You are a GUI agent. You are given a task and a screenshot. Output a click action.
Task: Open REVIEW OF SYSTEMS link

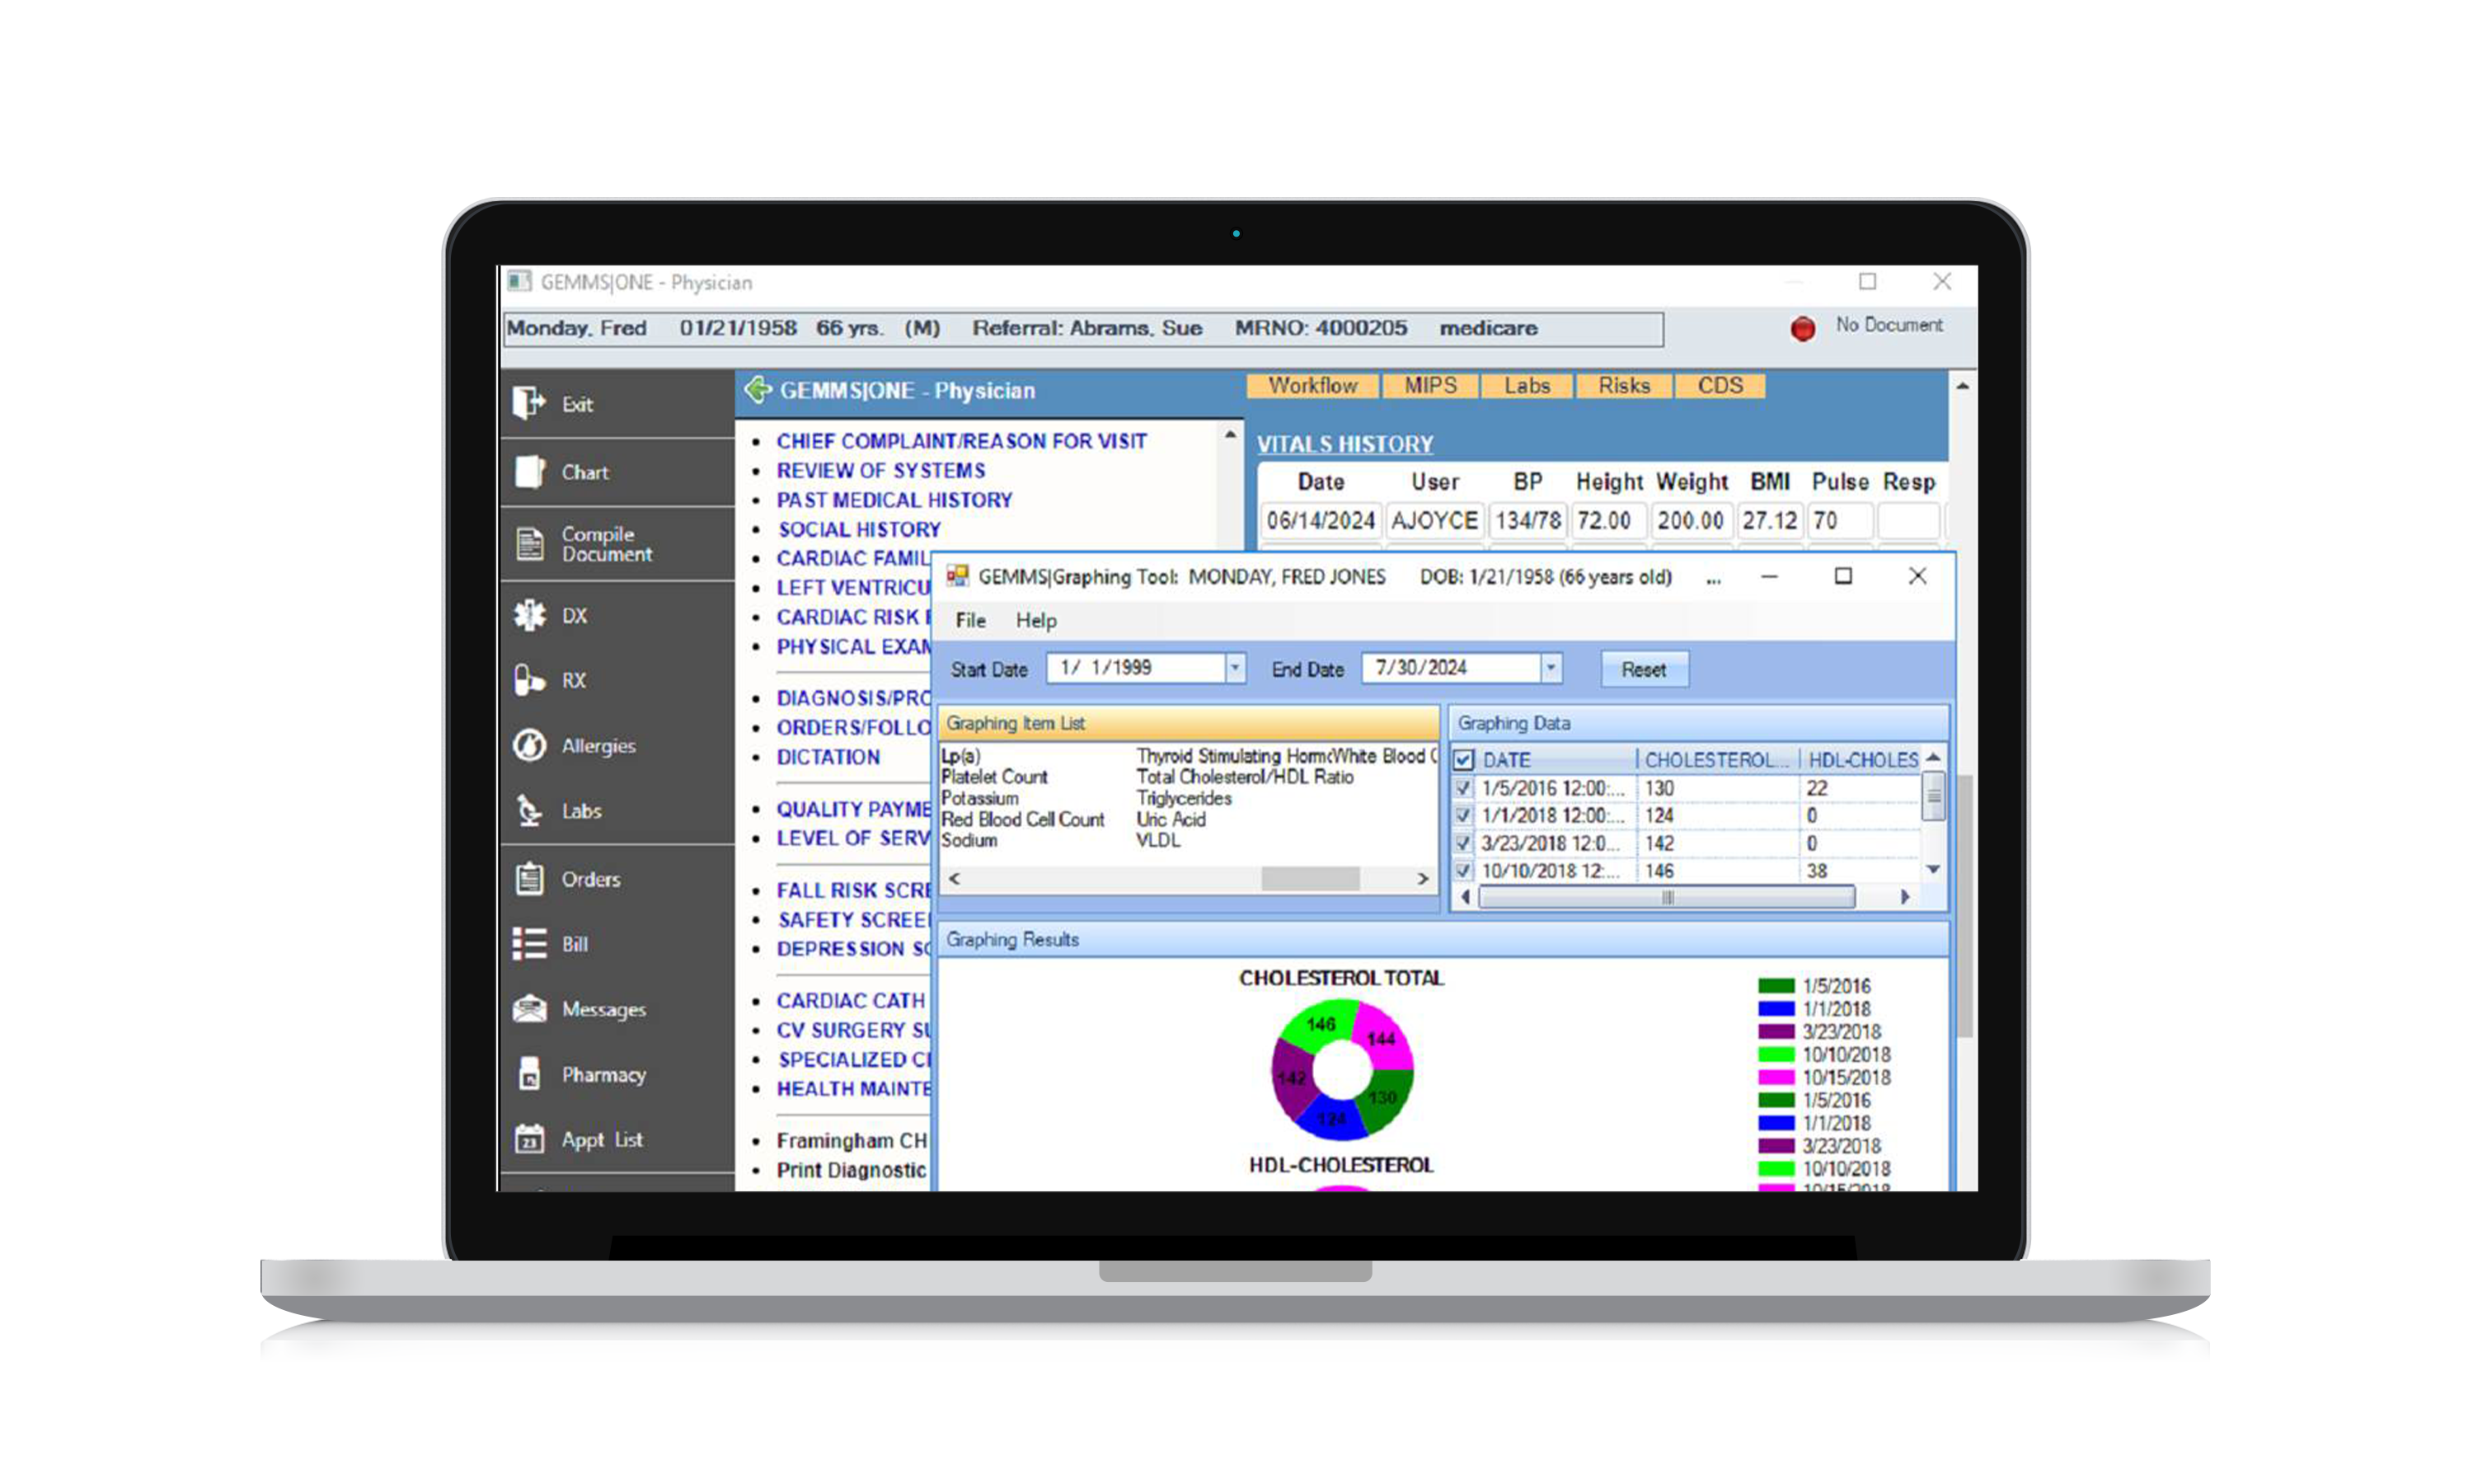880,470
